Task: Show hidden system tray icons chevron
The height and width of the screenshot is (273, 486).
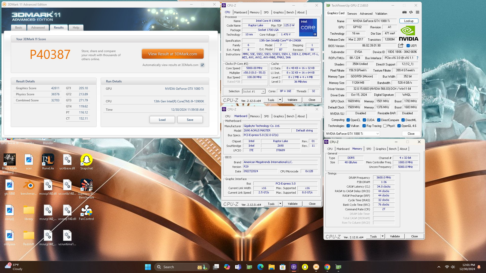Action: 439,267
